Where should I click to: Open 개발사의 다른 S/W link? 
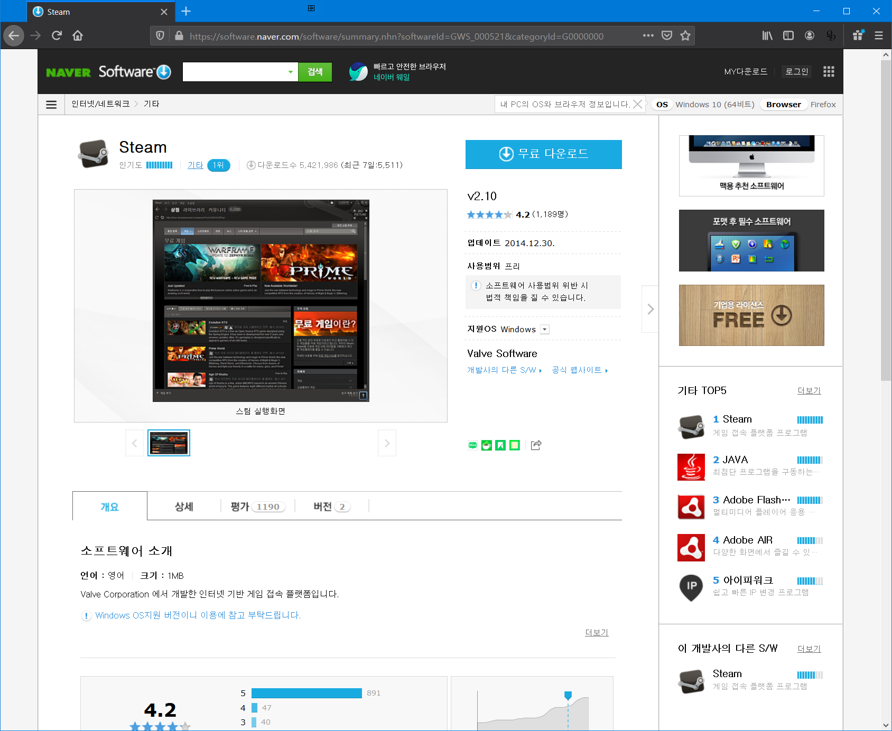[x=504, y=370]
